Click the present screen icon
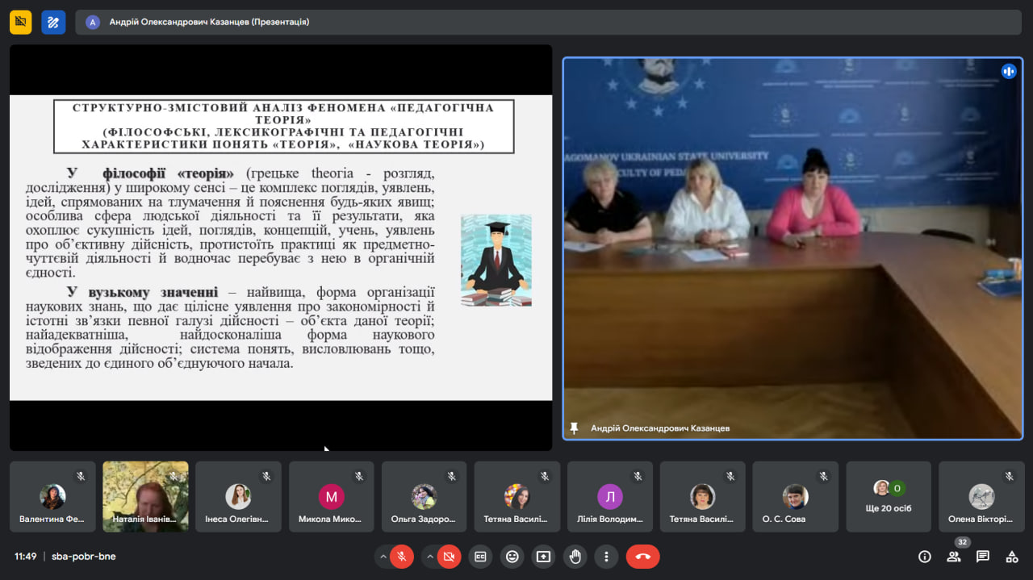The width and height of the screenshot is (1033, 580). click(543, 557)
